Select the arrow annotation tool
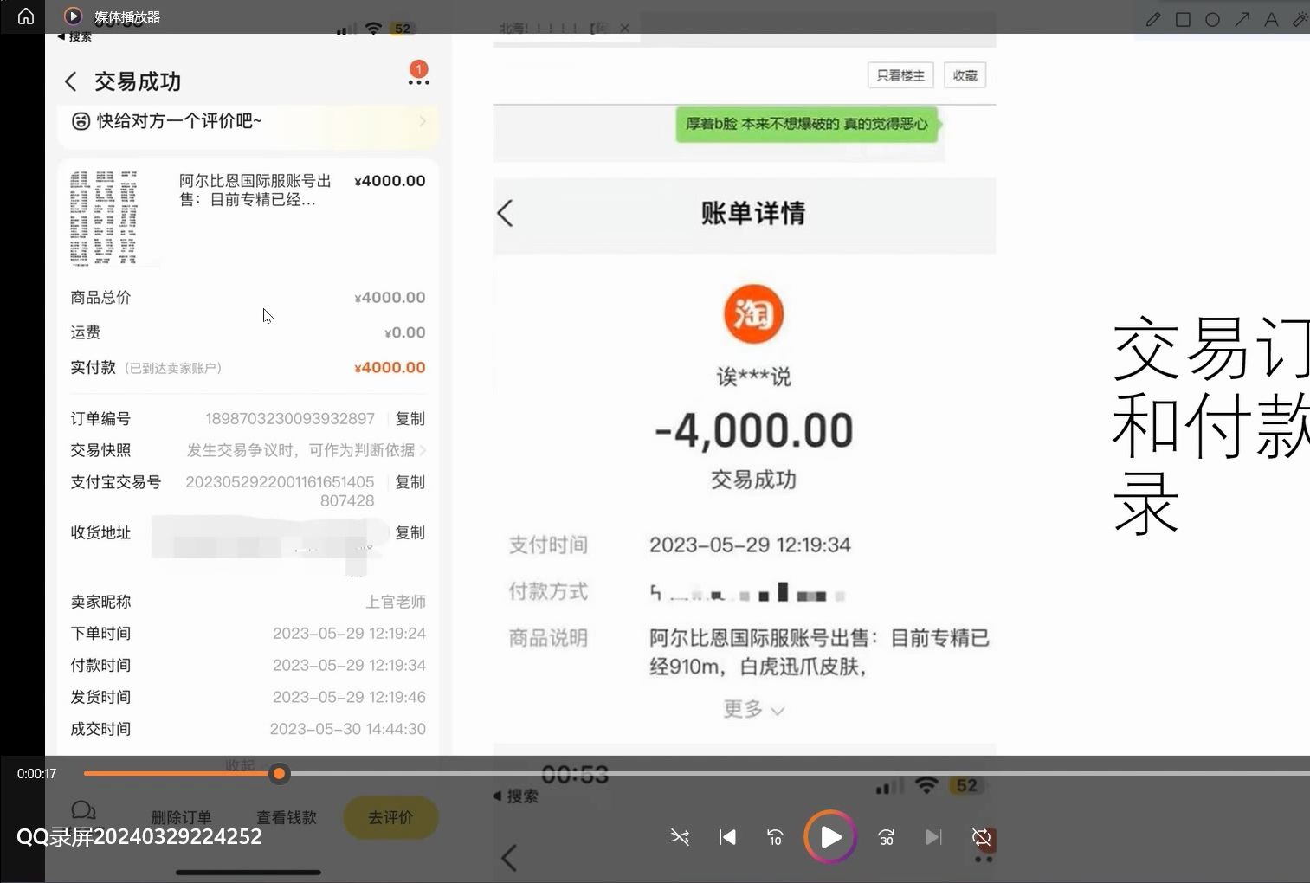The image size is (1310, 883). click(x=1242, y=19)
